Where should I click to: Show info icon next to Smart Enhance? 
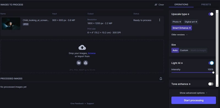point(190,28)
